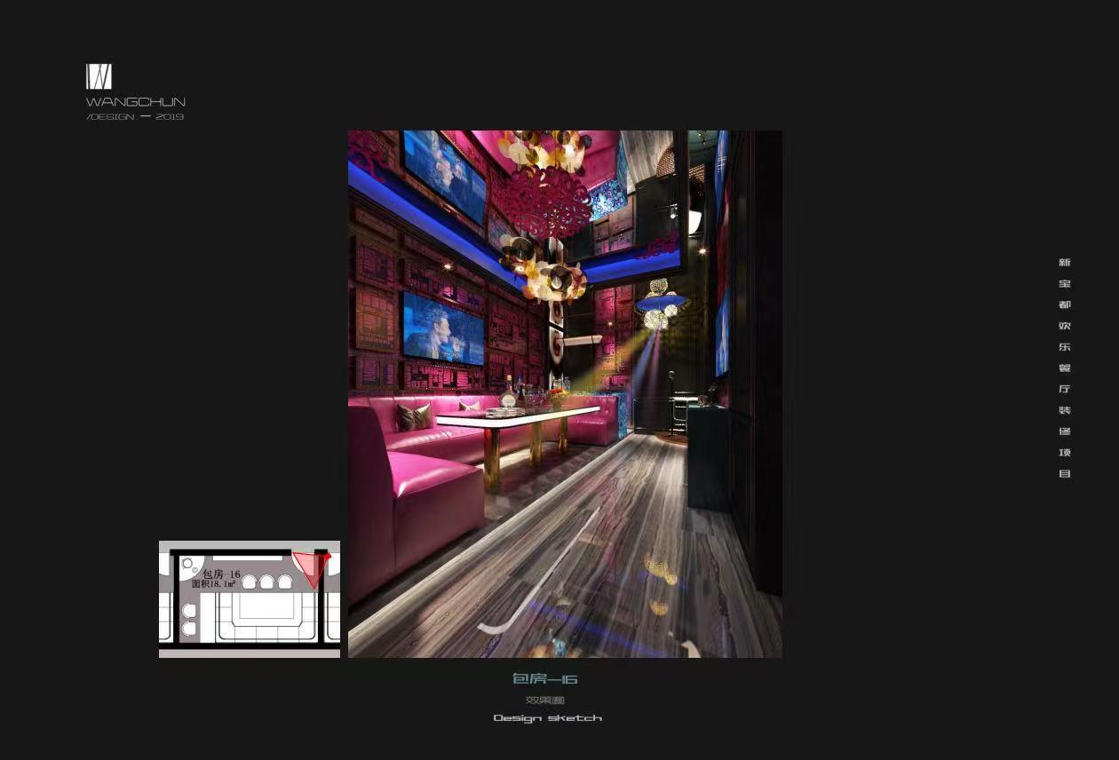Viewport: 1119px width, 760px height.
Task: Click the Wangchun striped logo mark
Action: click(x=99, y=76)
